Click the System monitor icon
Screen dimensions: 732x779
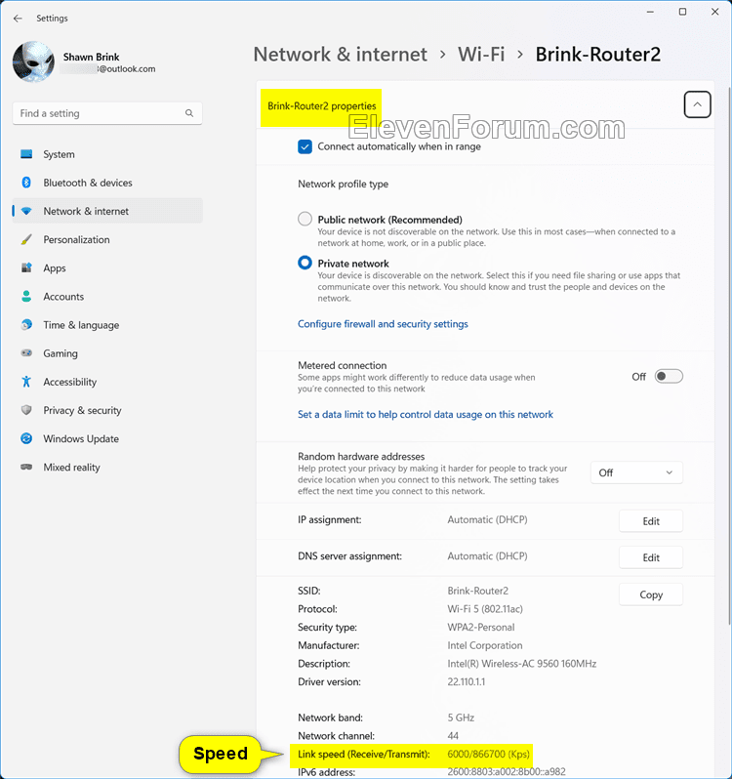(x=26, y=154)
